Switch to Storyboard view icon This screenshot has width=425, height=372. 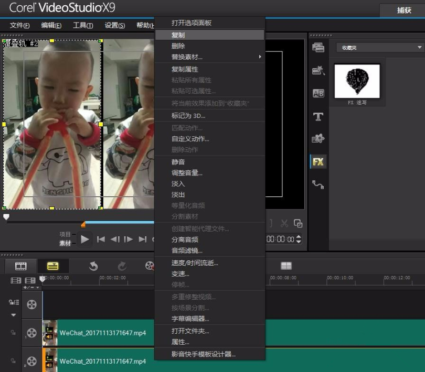click(x=20, y=266)
